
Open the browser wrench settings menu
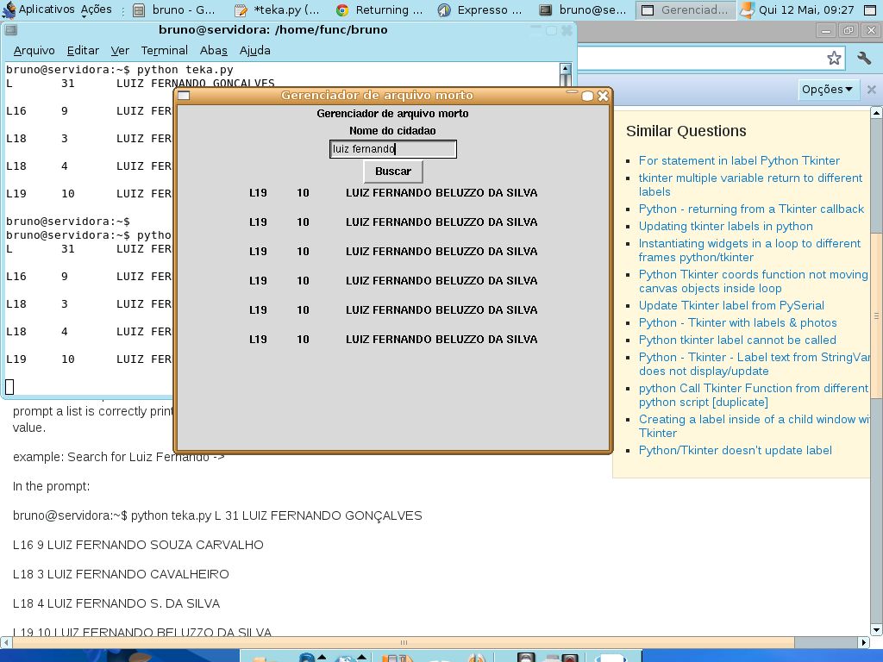864,58
